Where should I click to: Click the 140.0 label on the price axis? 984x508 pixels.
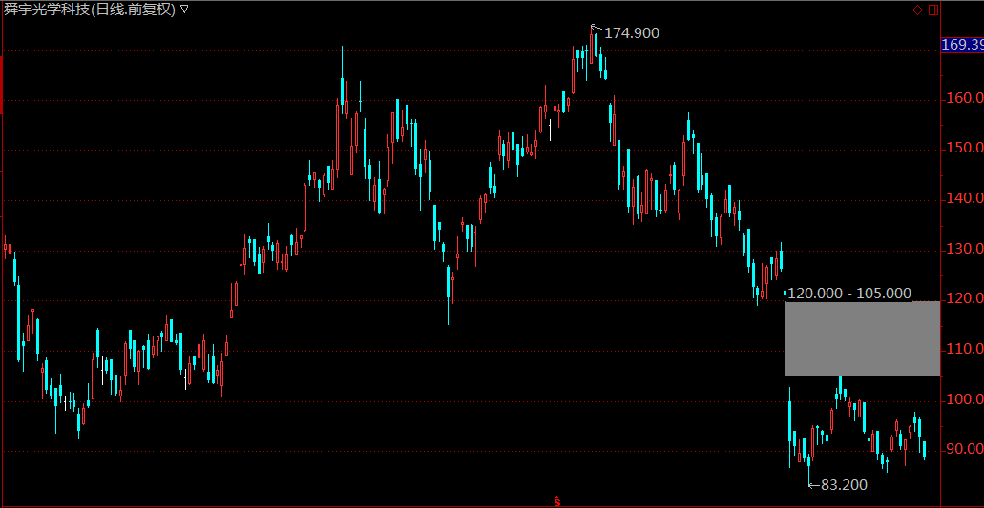964,198
